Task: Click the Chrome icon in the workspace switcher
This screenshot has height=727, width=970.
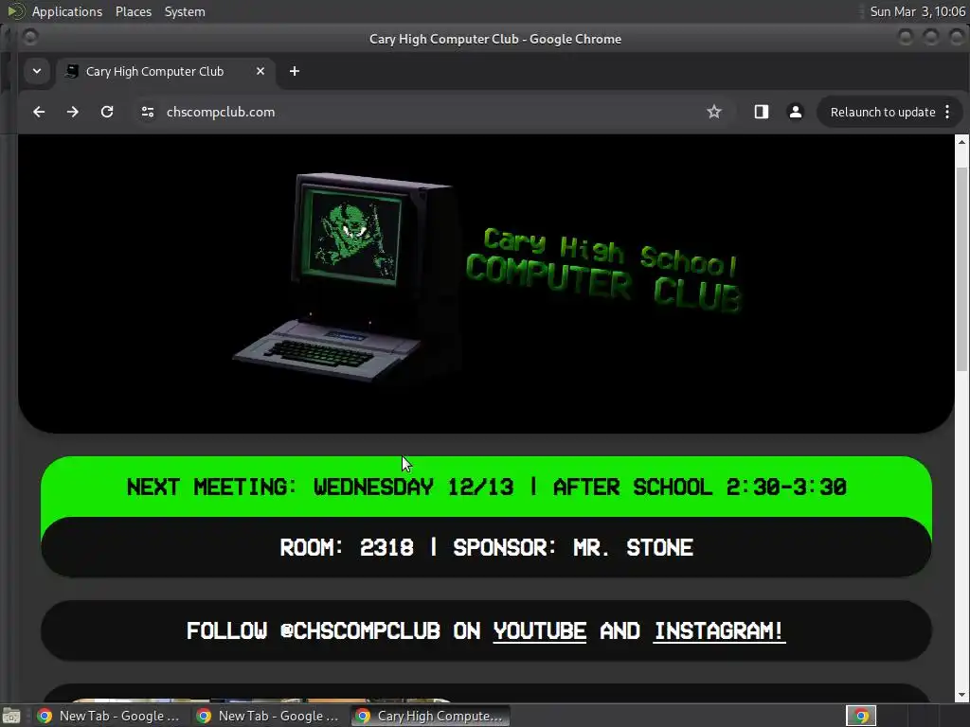Action: (x=861, y=716)
